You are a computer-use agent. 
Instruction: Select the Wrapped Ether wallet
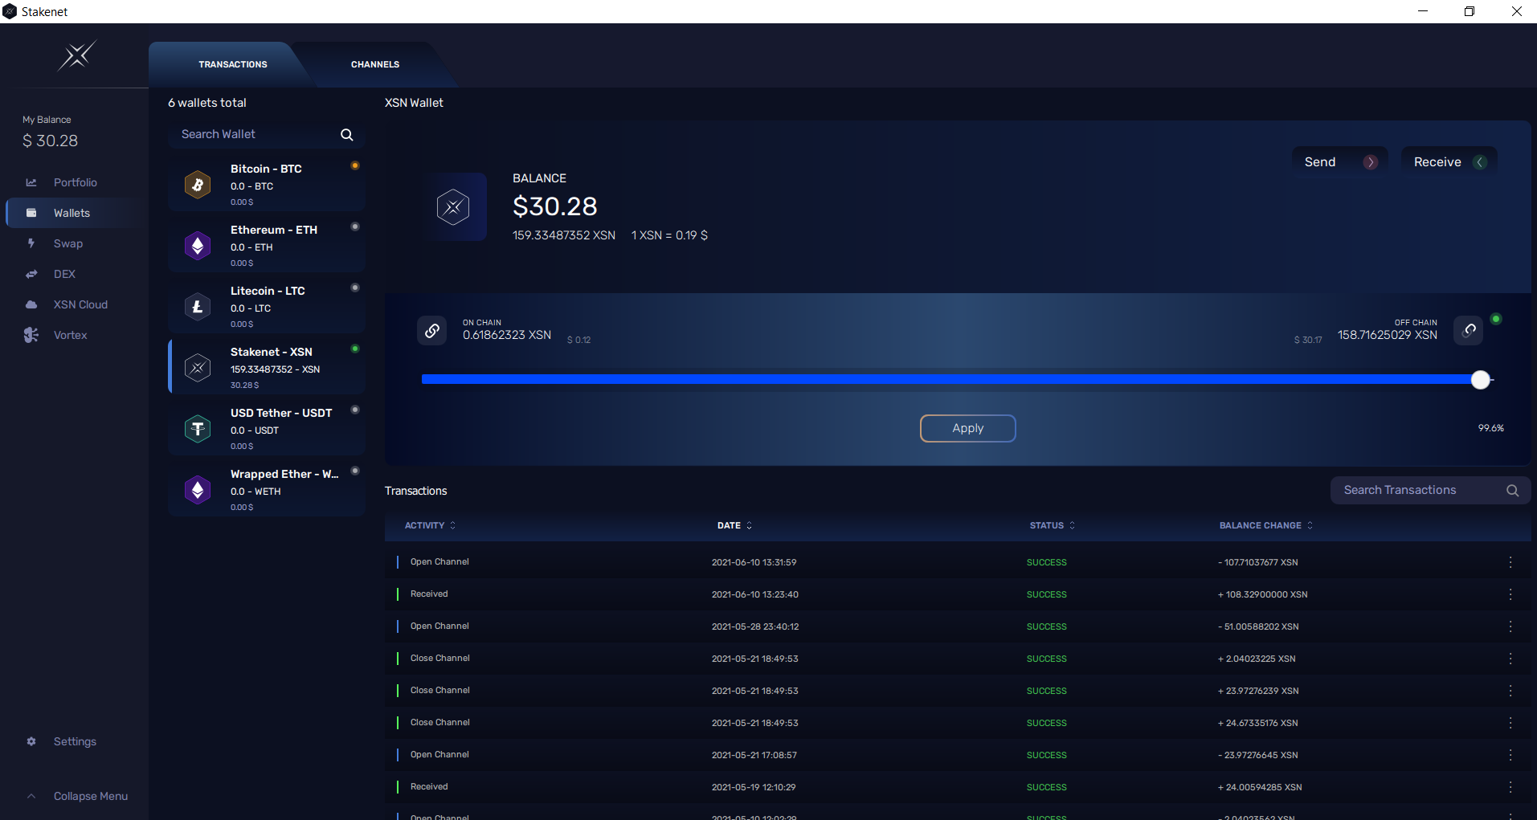pos(267,490)
